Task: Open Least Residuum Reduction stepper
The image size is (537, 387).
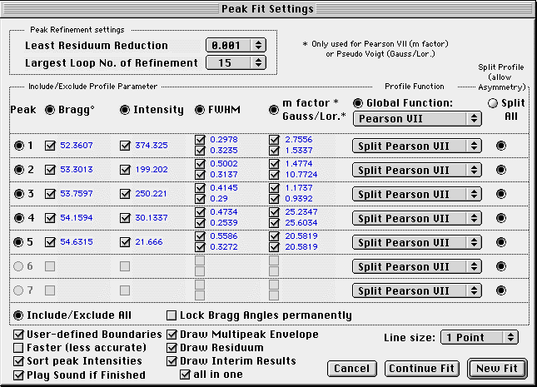Action: click(x=258, y=45)
